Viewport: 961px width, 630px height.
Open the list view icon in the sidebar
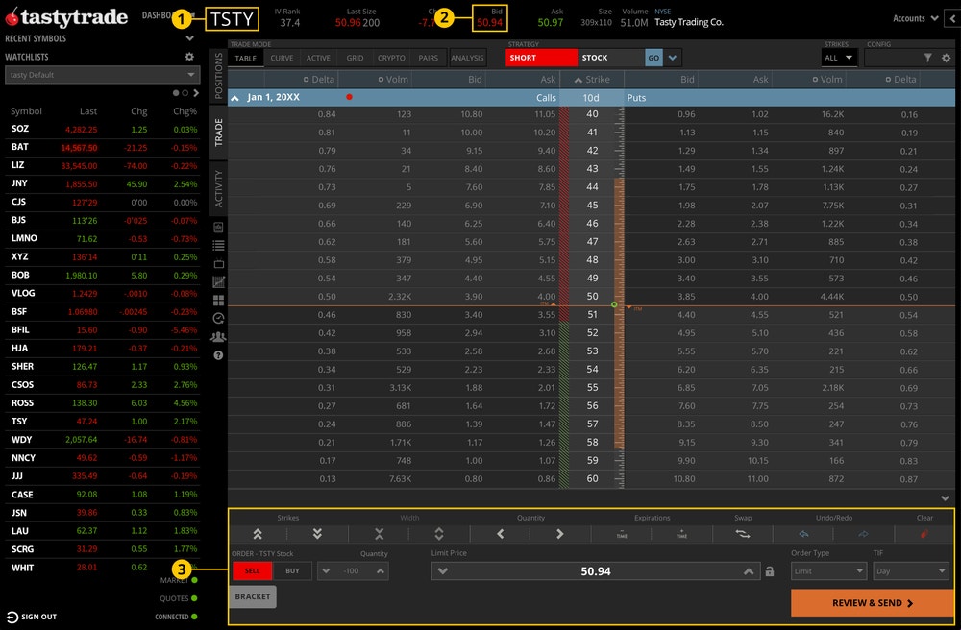click(218, 246)
